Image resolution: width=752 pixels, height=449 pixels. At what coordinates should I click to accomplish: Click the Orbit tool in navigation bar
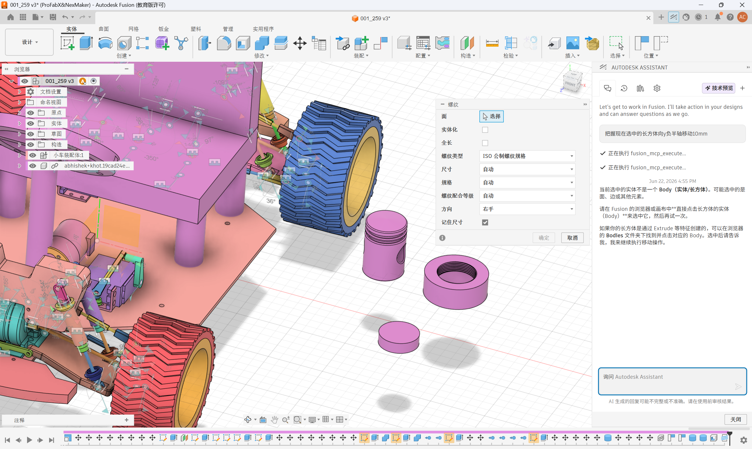(x=248, y=419)
